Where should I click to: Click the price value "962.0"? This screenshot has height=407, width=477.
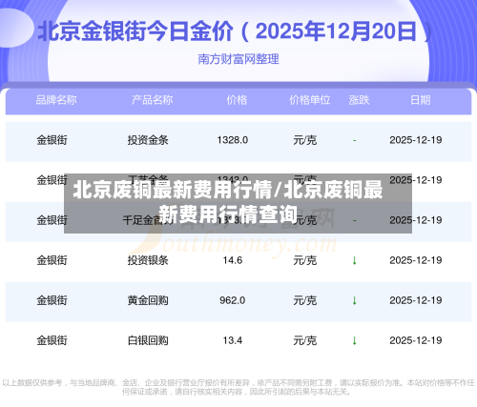(x=233, y=300)
